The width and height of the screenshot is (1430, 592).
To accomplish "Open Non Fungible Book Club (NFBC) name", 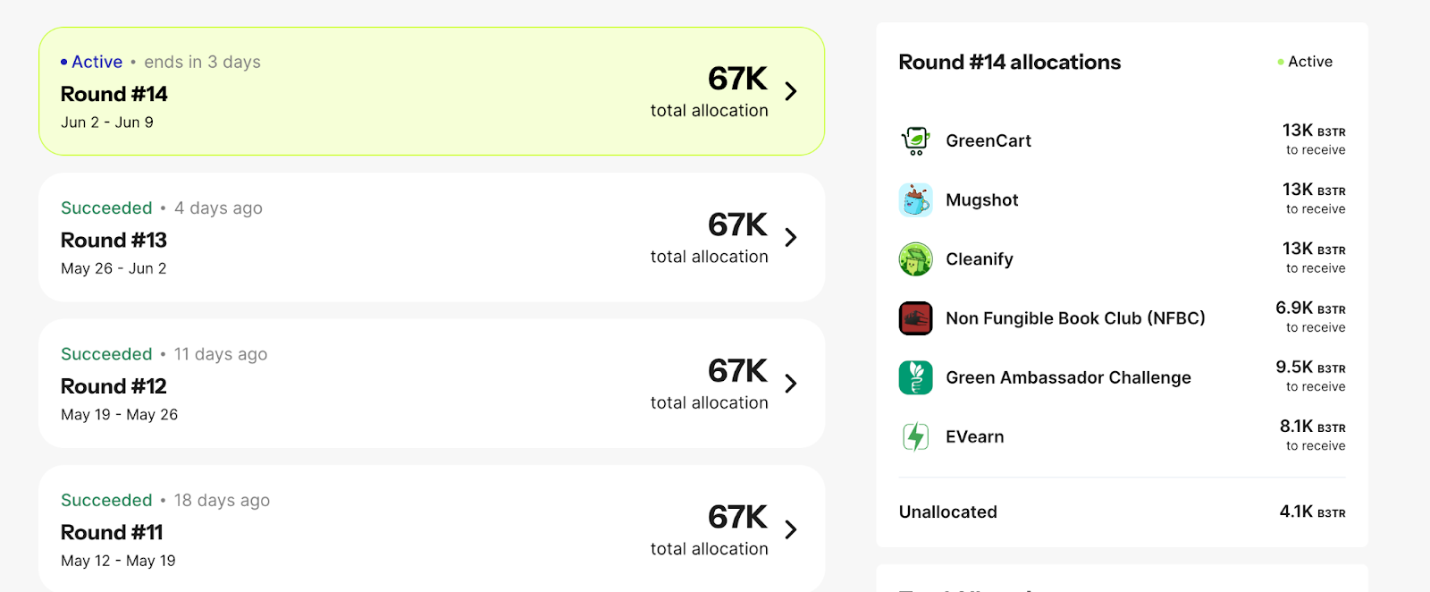I will 1075,318.
